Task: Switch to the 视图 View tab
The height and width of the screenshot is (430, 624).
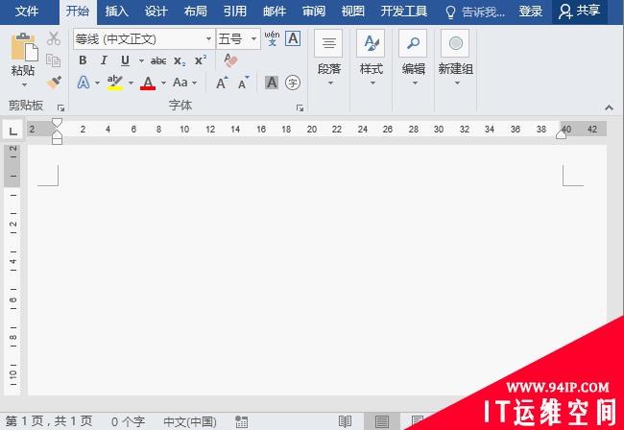Action: [x=353, y=12]
